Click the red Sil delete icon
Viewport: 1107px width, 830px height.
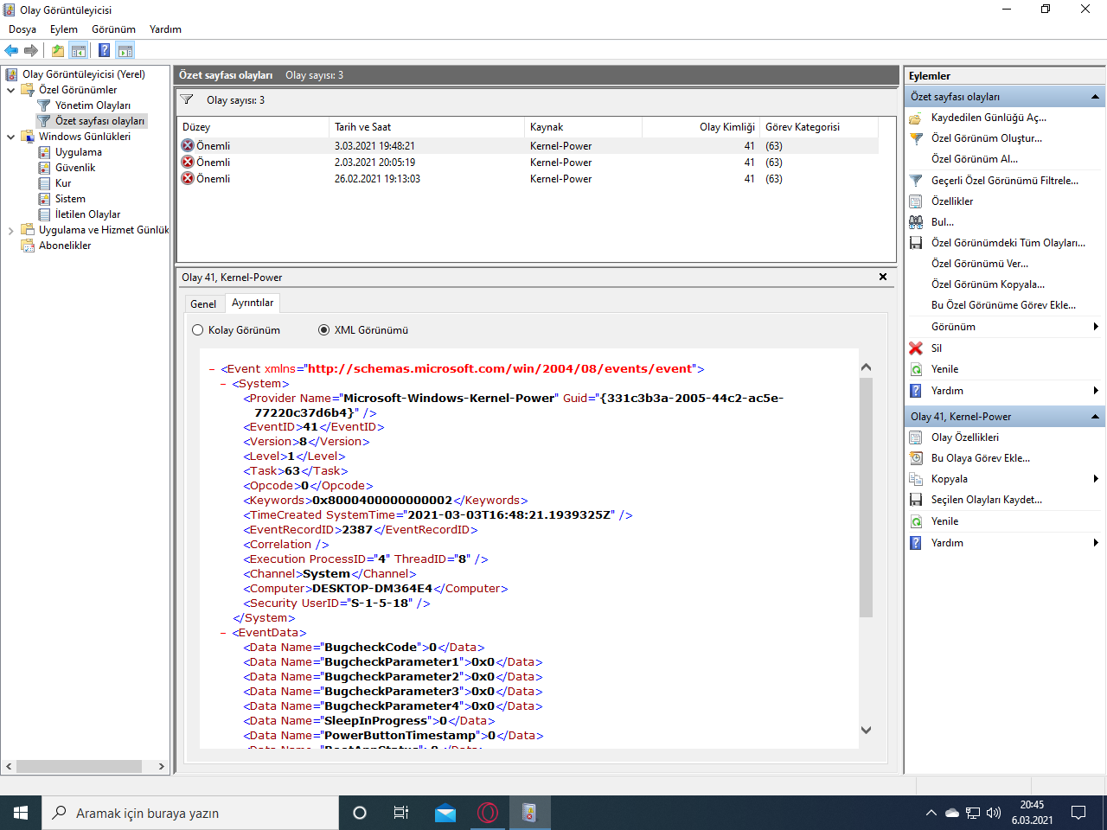(916, 348)
